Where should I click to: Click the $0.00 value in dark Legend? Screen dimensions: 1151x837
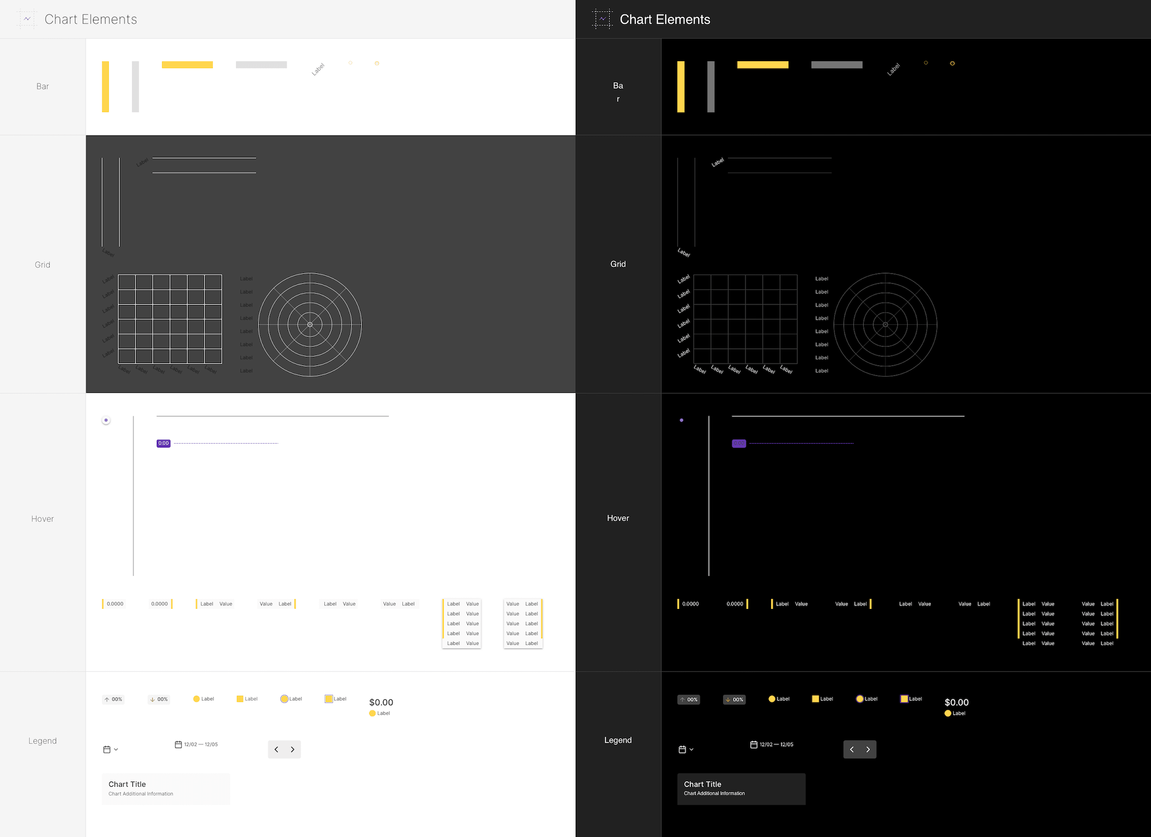[957, 703]
